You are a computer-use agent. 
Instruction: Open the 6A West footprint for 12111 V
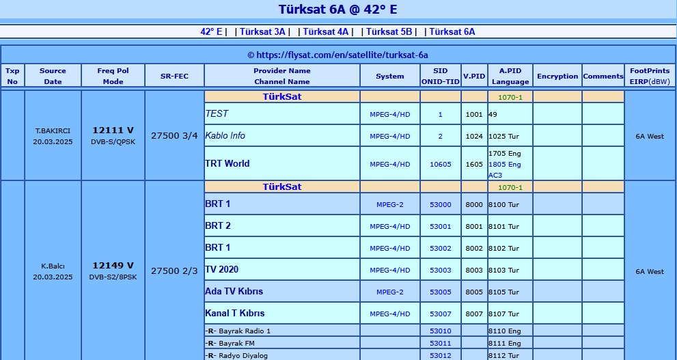pyautogui.click(x=650, y=136)
